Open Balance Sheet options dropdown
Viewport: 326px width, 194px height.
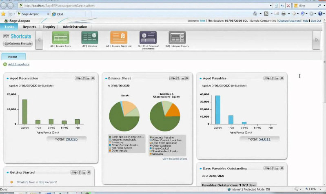[172, 78]
